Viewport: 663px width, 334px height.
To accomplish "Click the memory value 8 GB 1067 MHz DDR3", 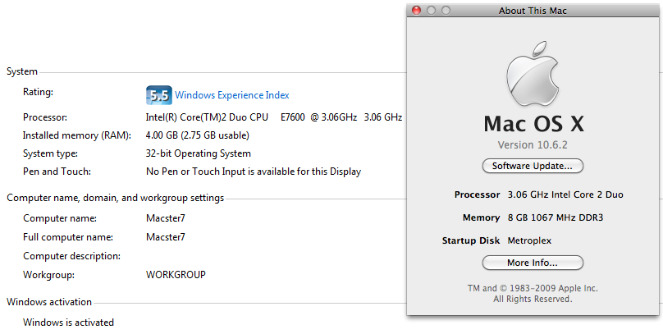I will pos(556,217).
